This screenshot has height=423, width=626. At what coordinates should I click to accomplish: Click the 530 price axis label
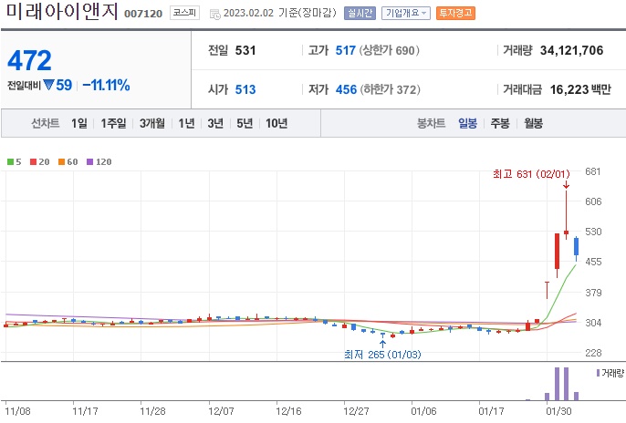pyautogui.click(x=593, y=232)
